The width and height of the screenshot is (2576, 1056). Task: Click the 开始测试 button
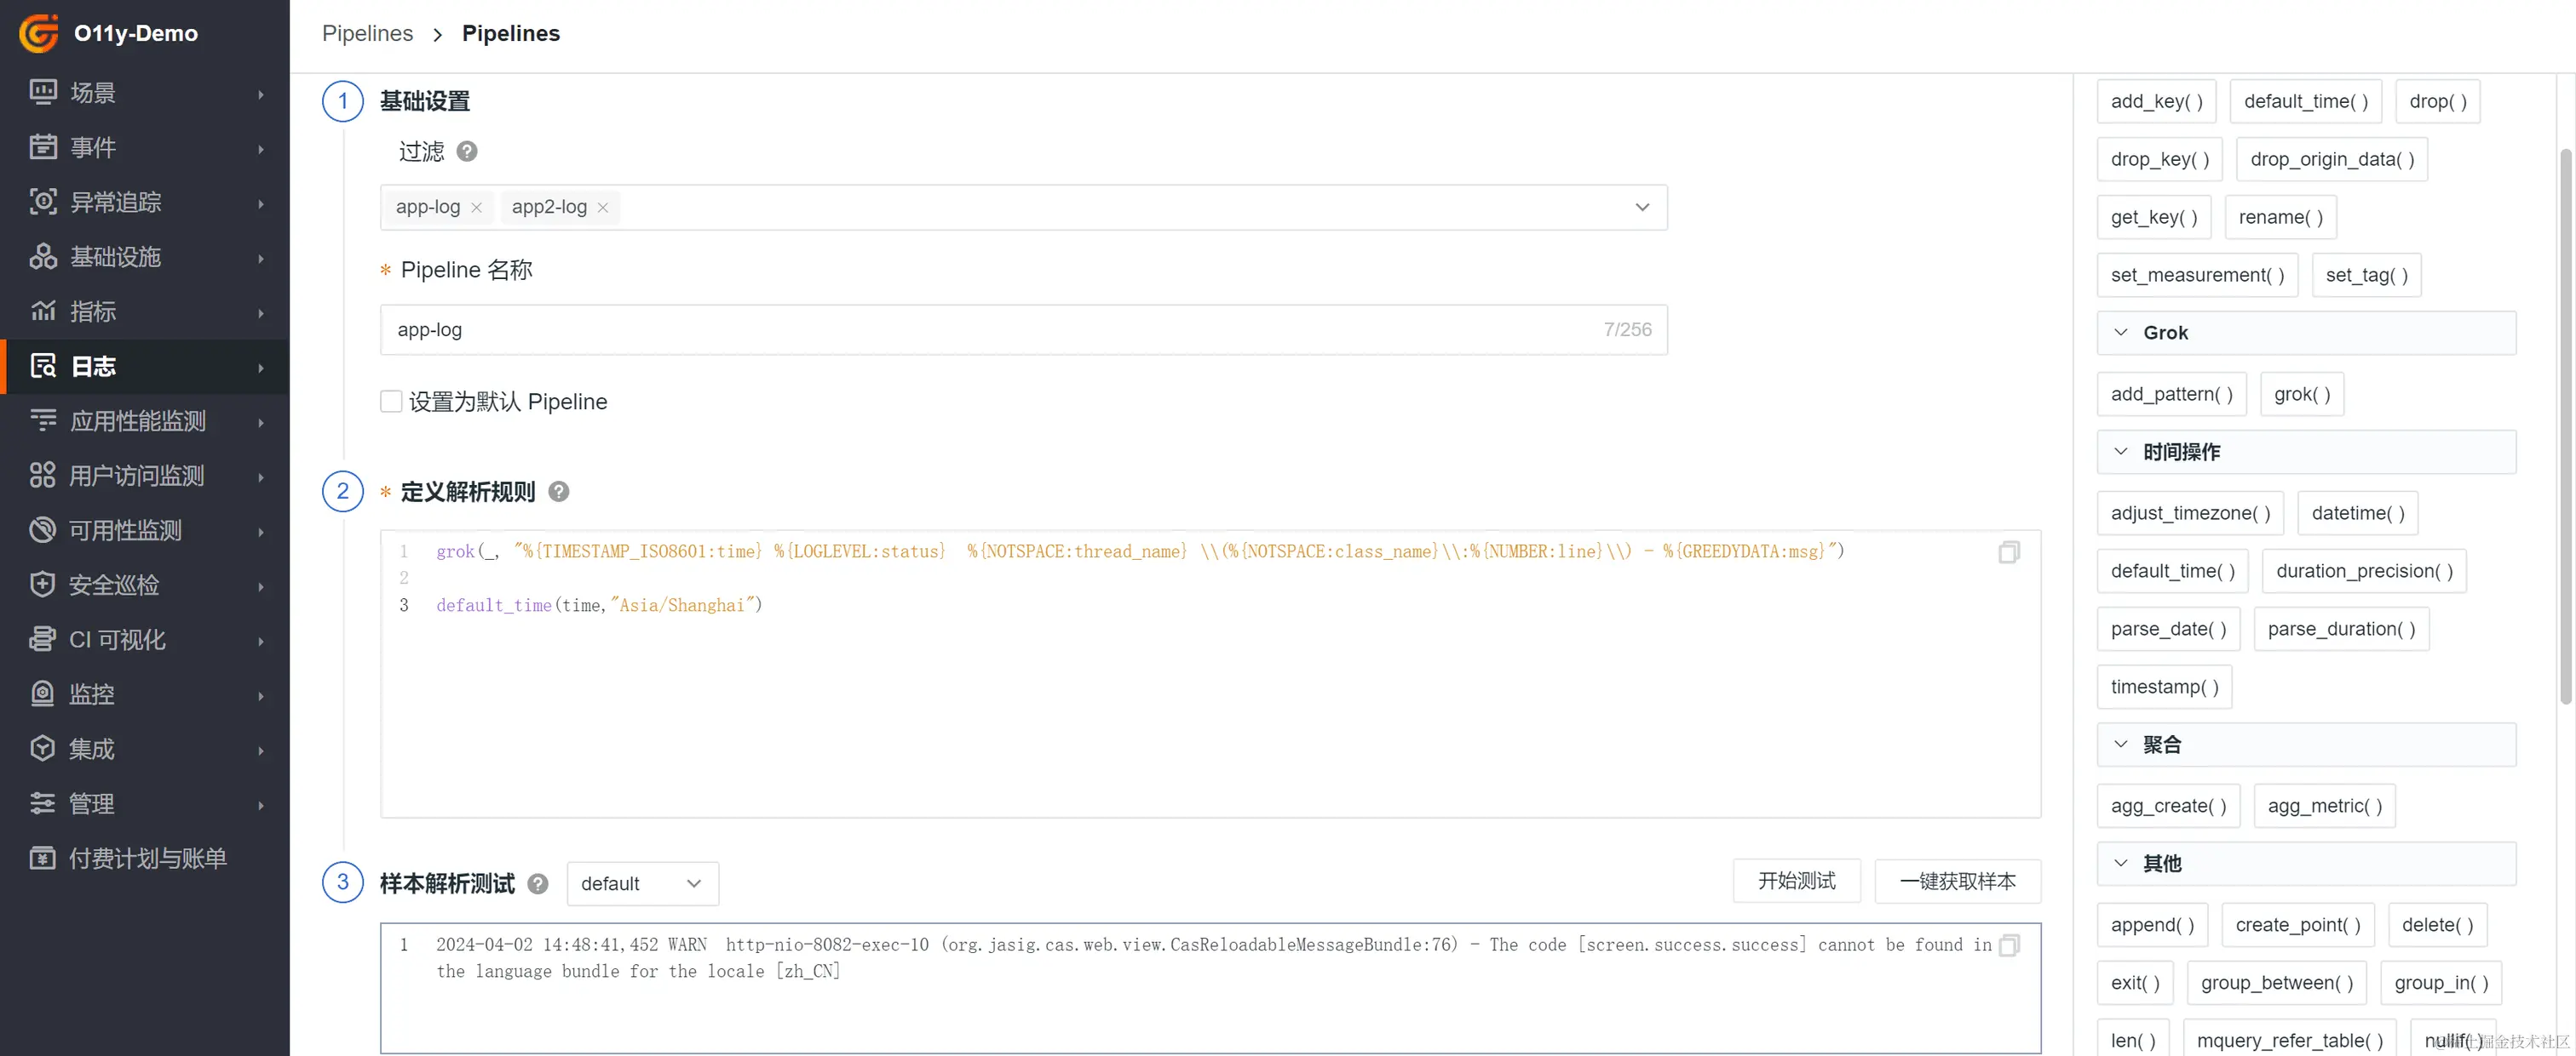click(1796, 882)
